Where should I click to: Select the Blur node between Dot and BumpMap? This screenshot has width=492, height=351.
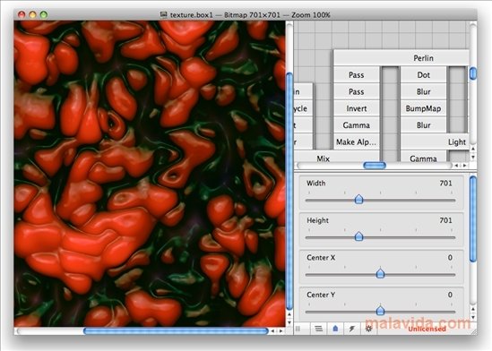[x=423, y=92]
